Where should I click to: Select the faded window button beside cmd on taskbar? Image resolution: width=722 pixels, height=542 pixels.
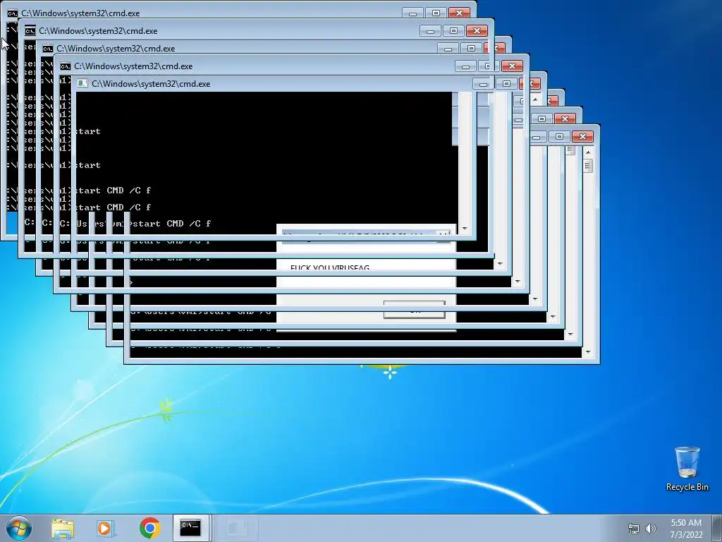[236, 528]
